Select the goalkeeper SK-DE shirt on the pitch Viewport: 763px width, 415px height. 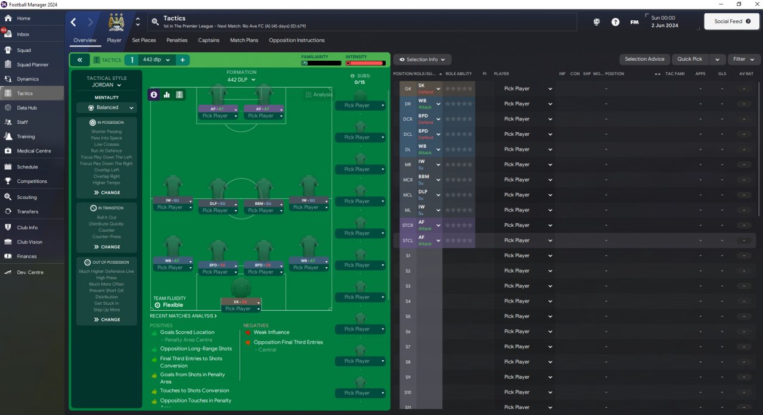[241, 288]
